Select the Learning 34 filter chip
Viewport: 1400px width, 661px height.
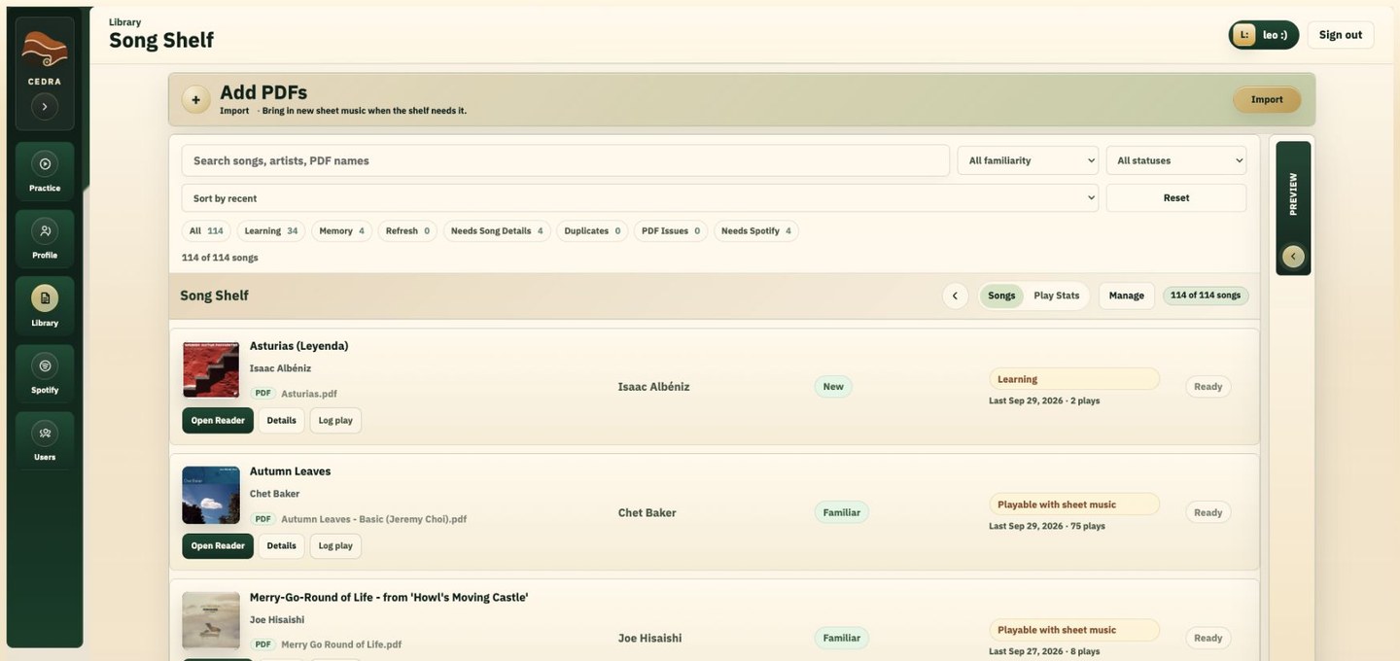(x=270, y=231)
